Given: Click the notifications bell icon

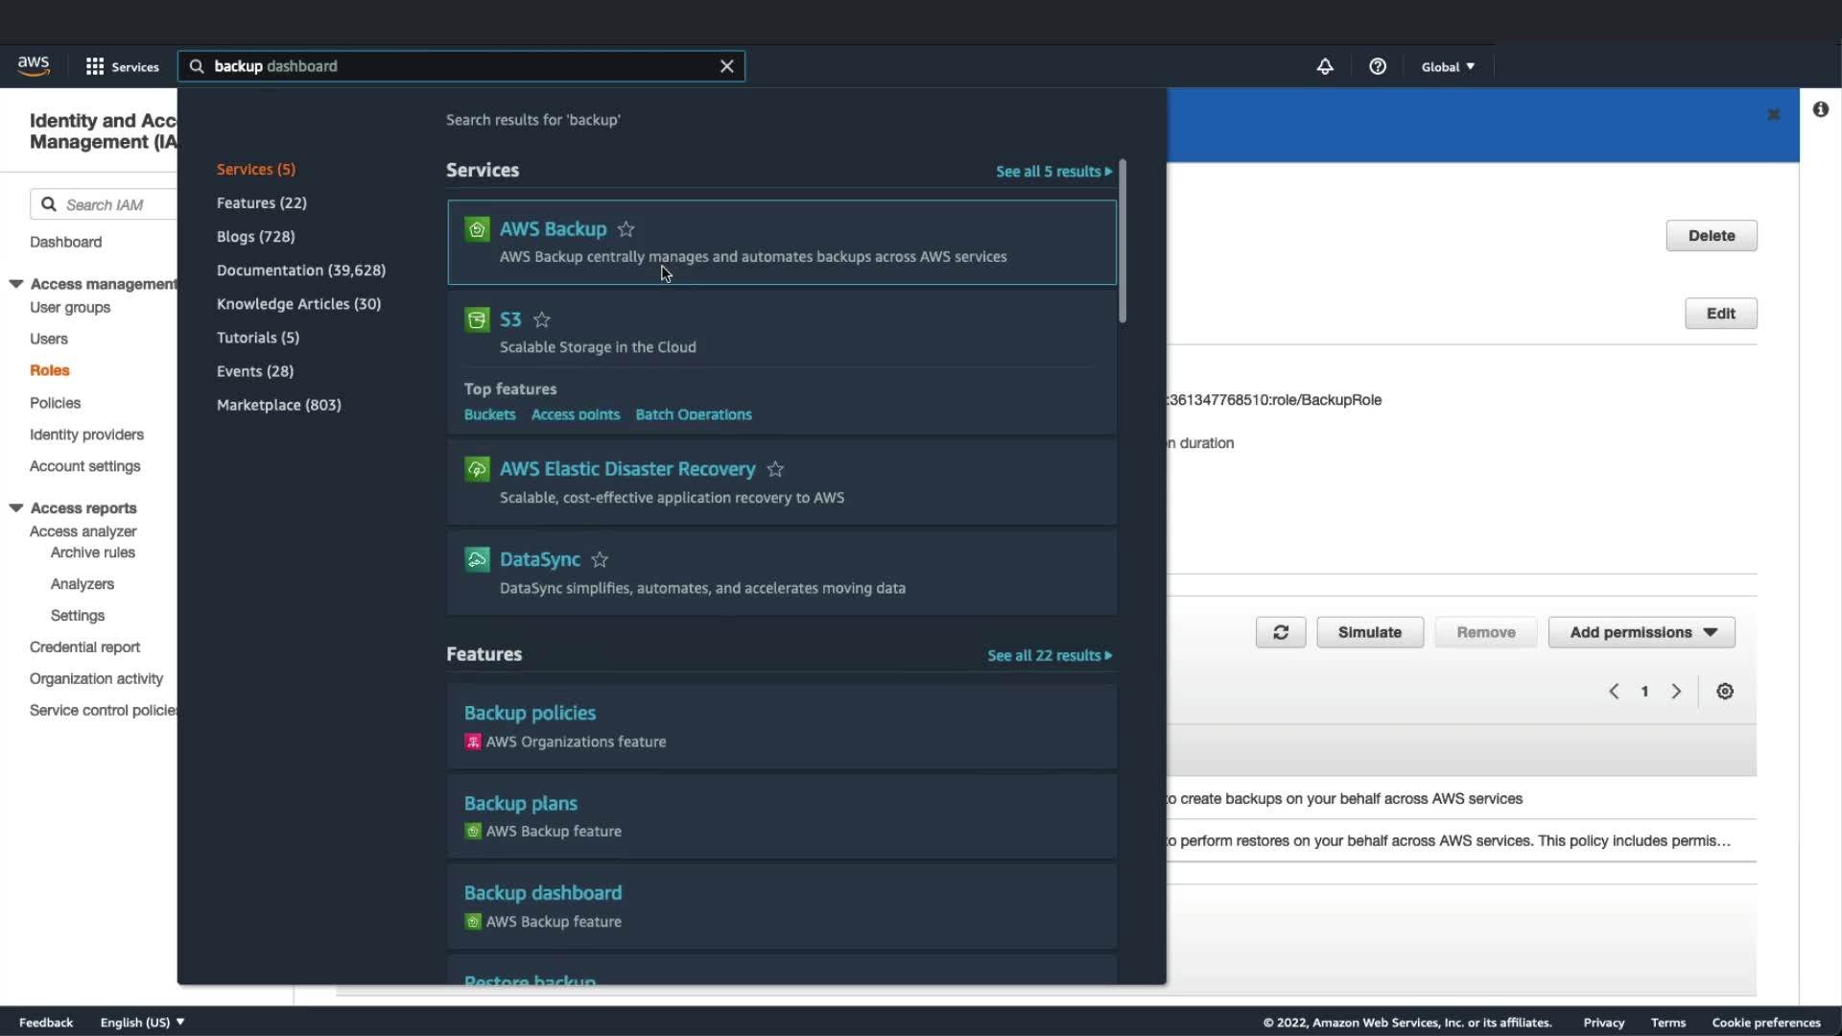Looking at the screenshot, I should click(x=1324, y=66).
